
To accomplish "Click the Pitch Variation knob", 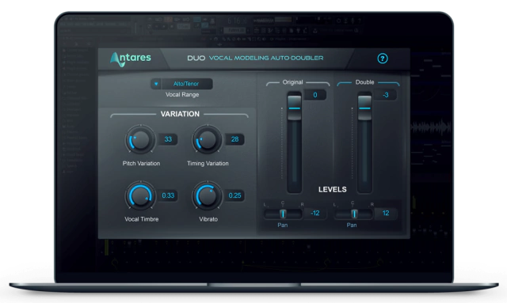I will point(140,139).
